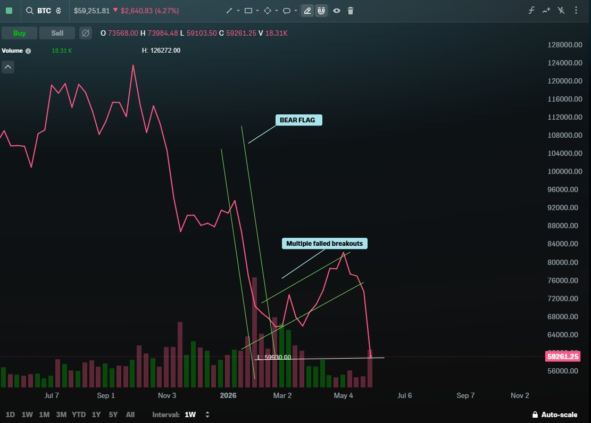Click the 2026 date axis label

pyautogui.click(x=228, y=395)
